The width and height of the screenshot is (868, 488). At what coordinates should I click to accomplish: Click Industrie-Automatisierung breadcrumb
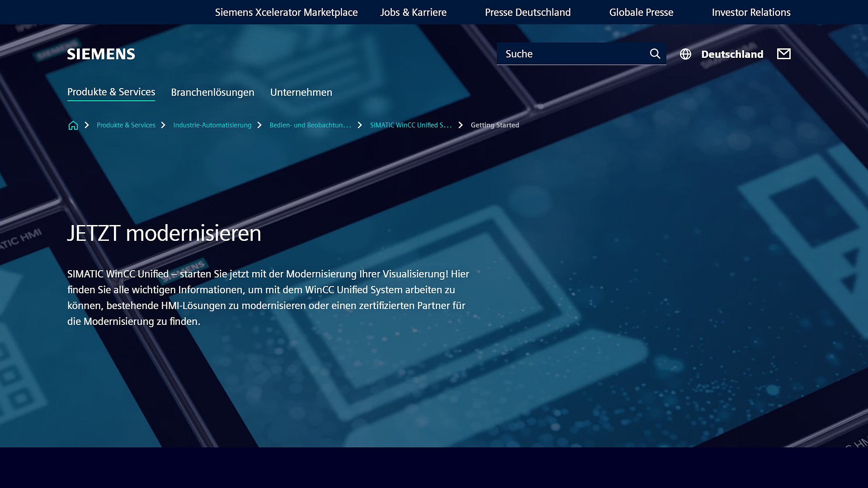point(212,125)
